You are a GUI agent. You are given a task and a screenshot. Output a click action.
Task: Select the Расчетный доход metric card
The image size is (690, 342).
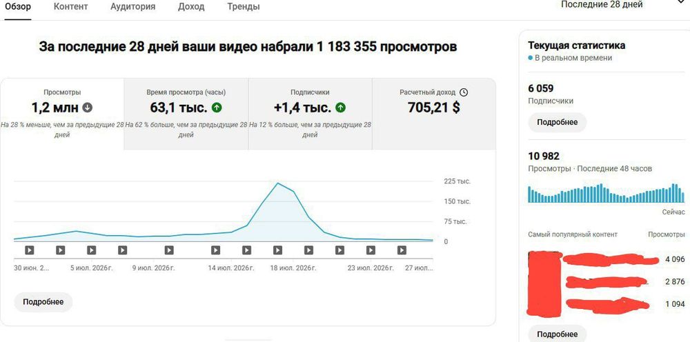click(x=434, y=114)
